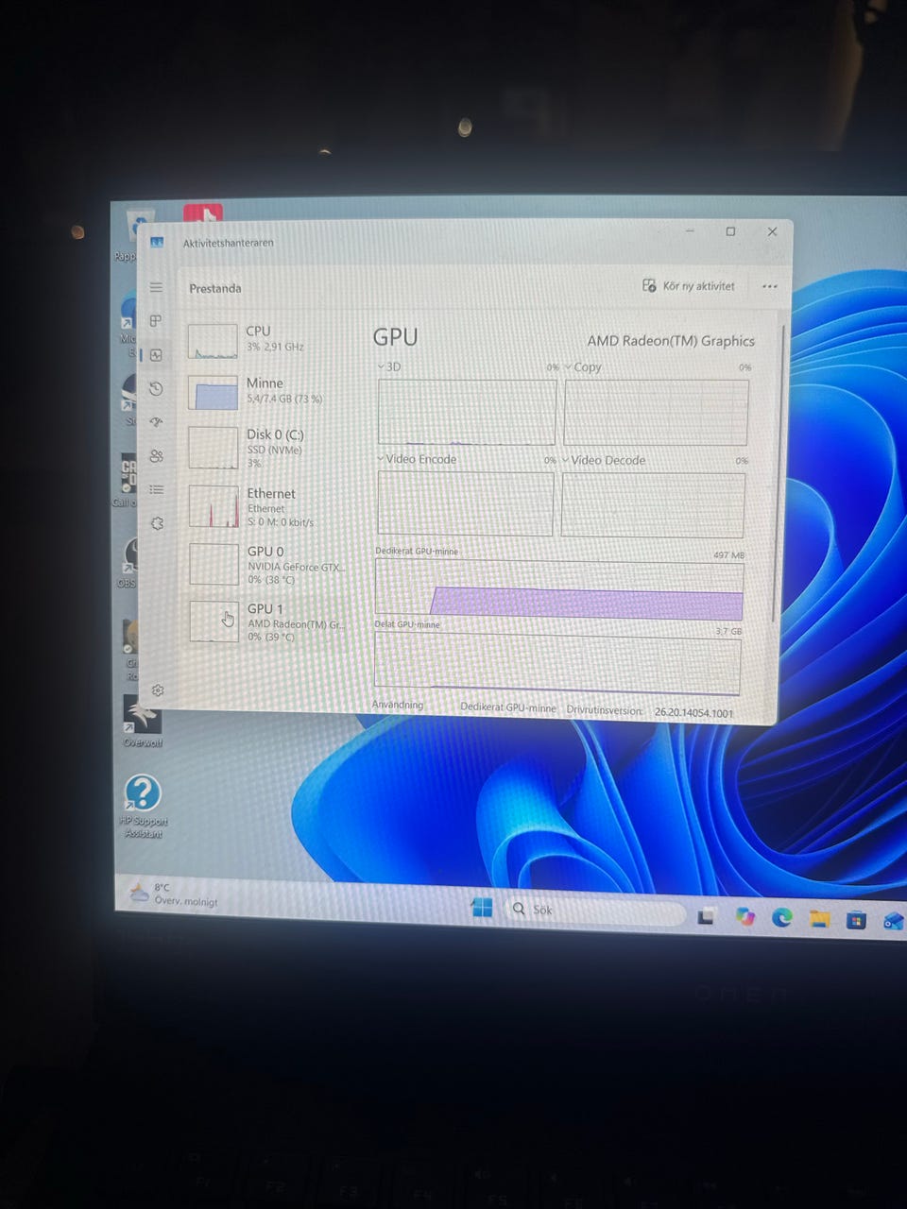Open Task Manager settings gear
Viewport: 907px width, 1209px height.
point(158,690)
